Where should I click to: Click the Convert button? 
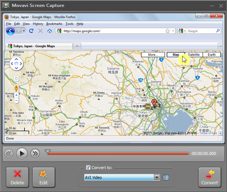tap(209, 177)
